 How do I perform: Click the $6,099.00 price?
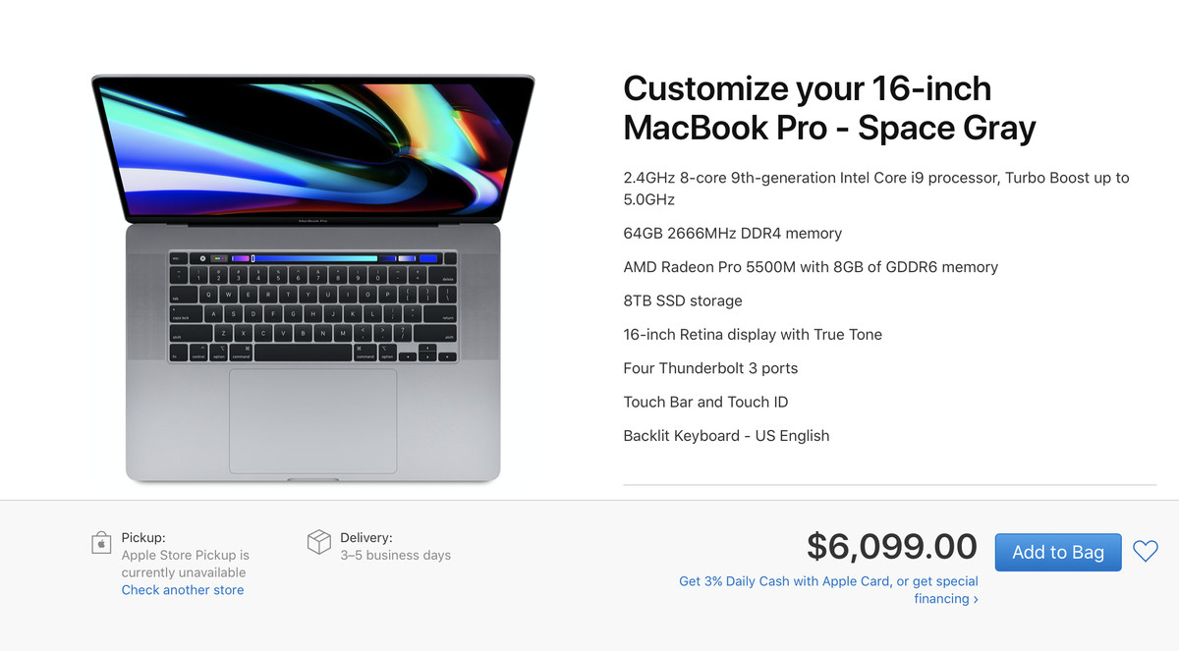click(892, 547)
